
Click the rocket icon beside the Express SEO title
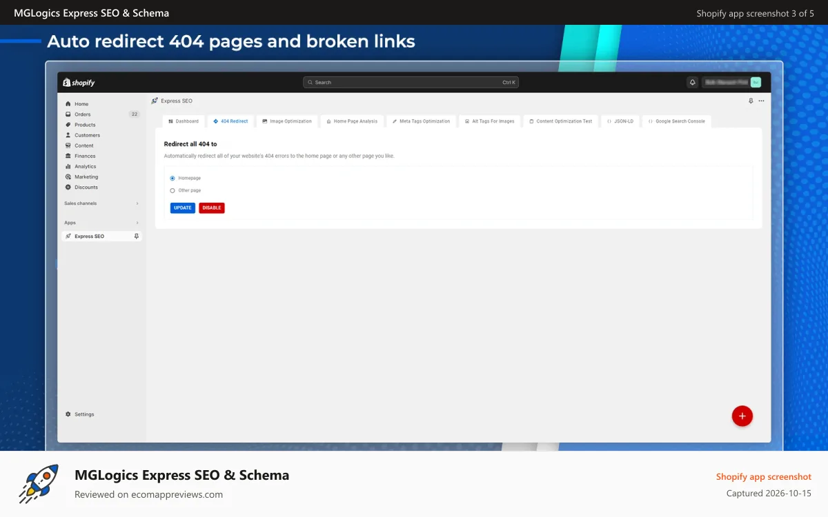[x=155, y=101]
